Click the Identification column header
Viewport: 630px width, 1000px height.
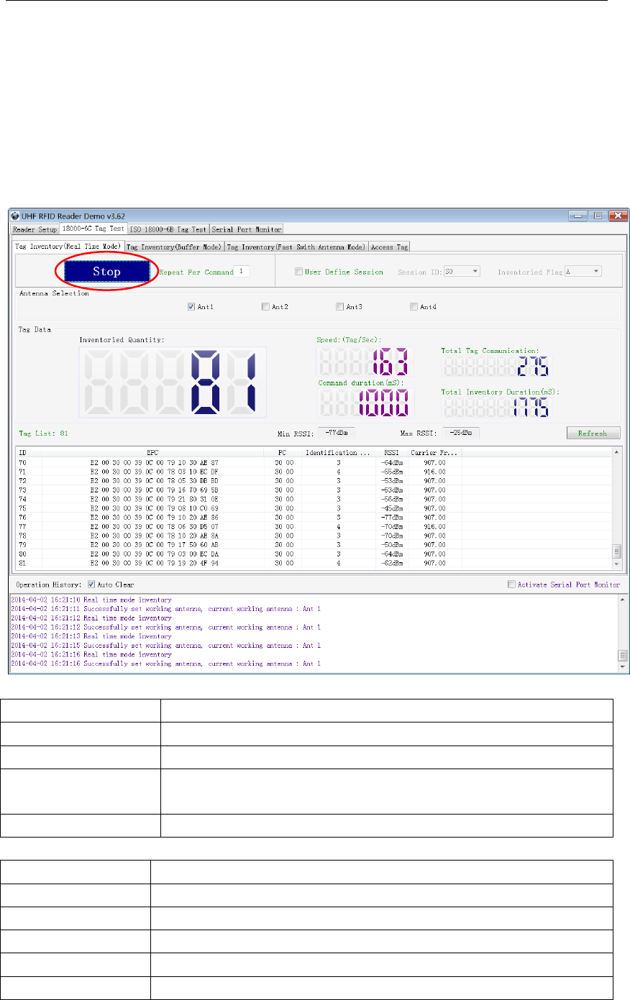coord(338,453)
